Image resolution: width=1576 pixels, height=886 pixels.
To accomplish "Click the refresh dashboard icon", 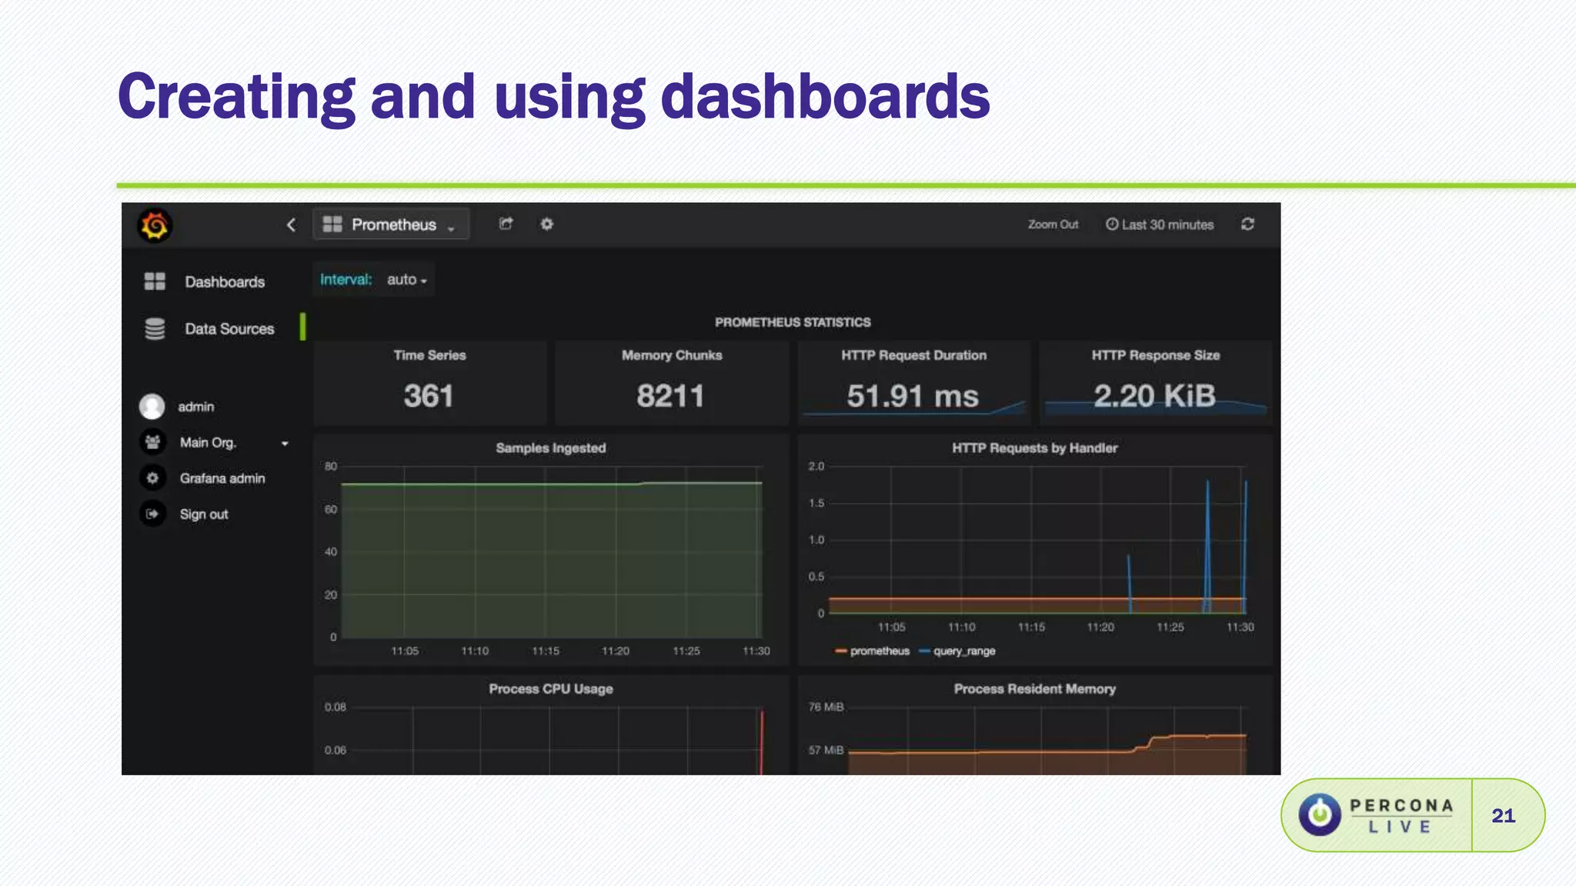I will point(1247,224).
